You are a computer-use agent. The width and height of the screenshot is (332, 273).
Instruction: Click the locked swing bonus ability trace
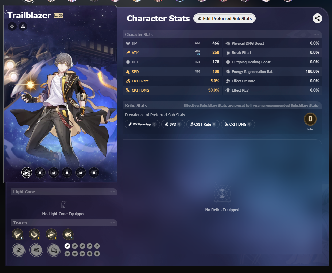click(54, 250)
